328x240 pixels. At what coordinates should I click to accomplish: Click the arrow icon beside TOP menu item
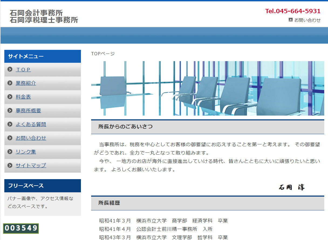click(10, 69)
